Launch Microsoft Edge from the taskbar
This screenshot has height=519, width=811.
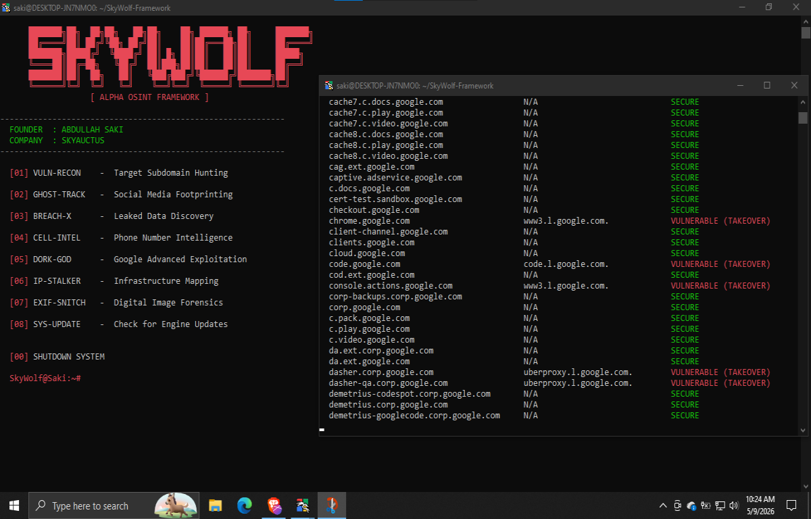245,505
